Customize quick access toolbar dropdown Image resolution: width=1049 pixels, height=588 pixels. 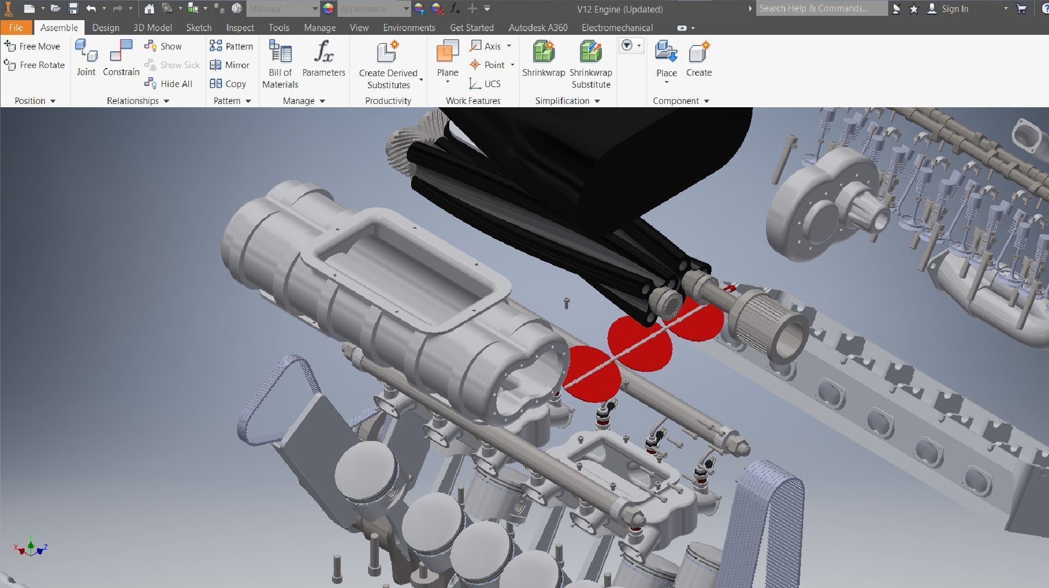487,9
